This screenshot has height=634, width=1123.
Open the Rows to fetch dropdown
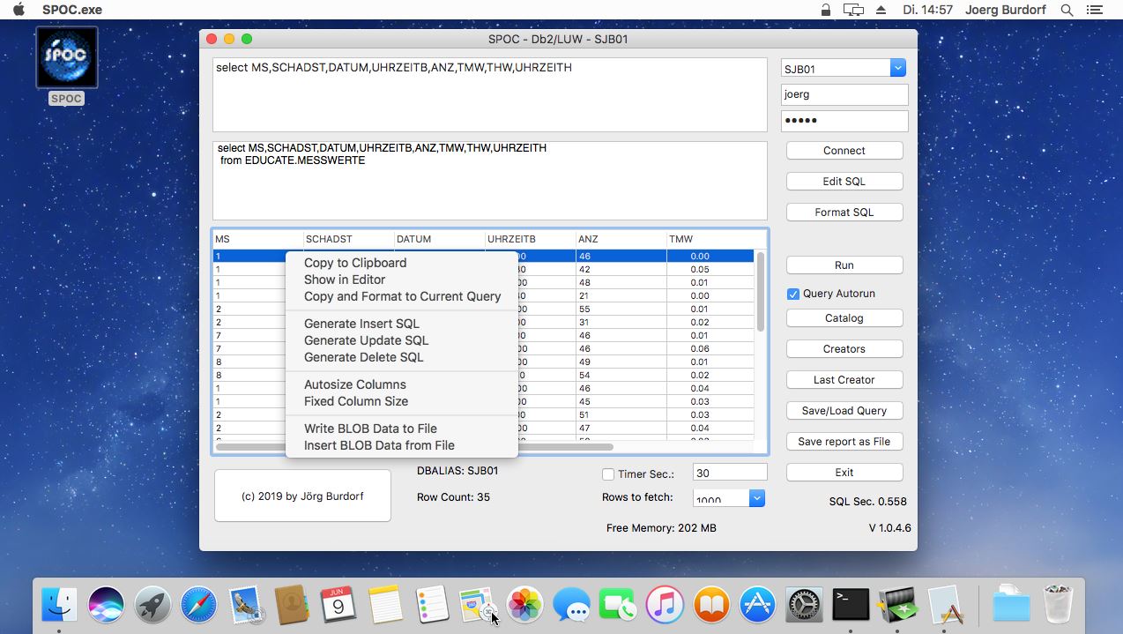[x=755, y=498]
